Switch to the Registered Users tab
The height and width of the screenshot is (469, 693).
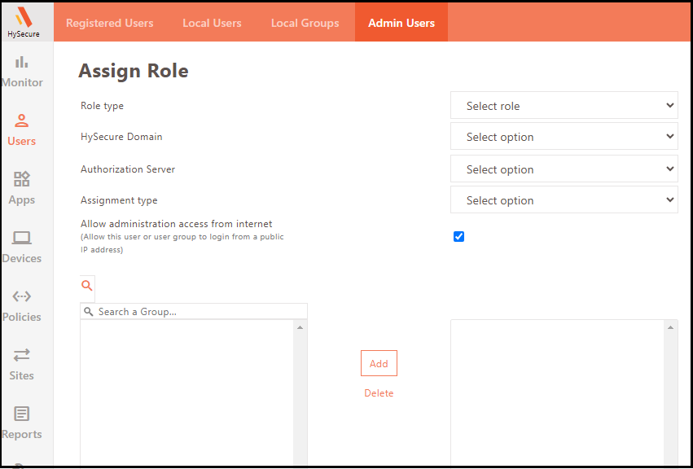tap(110, 23)
